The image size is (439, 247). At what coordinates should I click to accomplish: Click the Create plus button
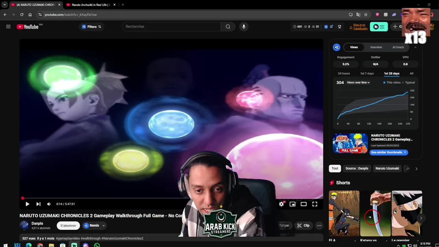pyautogui.click(x=398, y=26)
